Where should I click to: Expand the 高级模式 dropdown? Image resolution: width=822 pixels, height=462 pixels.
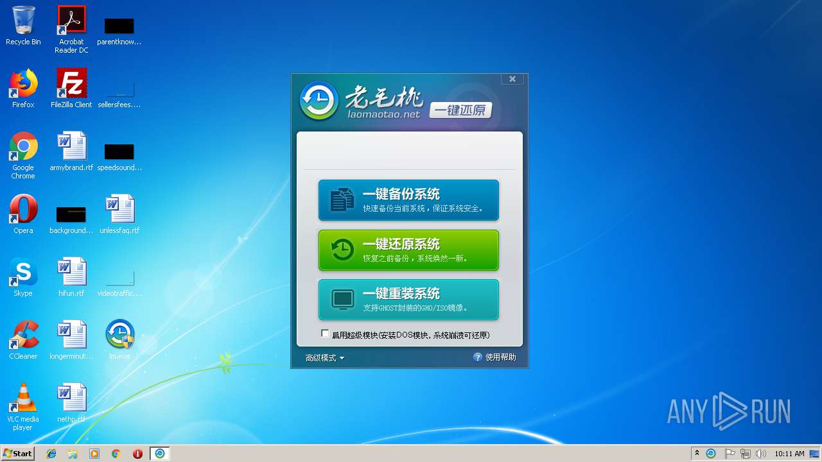pos(325,358)
